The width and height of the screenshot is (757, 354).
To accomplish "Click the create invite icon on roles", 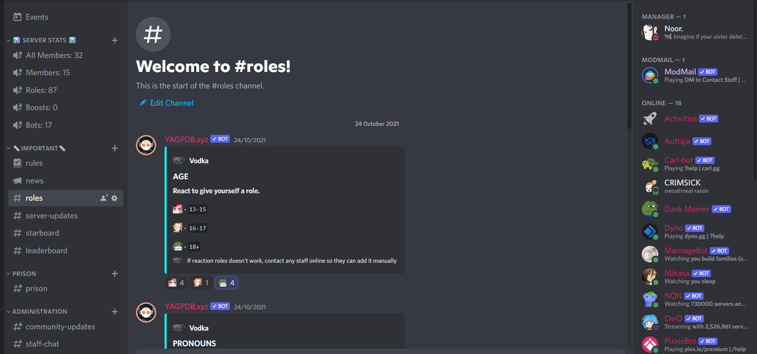I will [104, 198].
